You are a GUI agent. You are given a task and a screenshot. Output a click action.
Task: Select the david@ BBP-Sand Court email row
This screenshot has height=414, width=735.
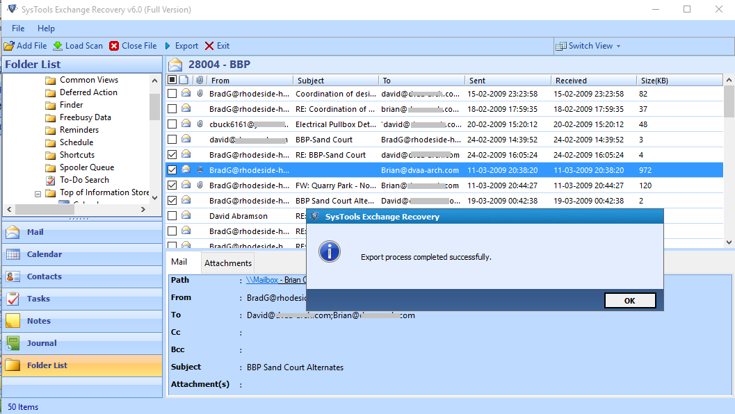[x=444, y=140]
